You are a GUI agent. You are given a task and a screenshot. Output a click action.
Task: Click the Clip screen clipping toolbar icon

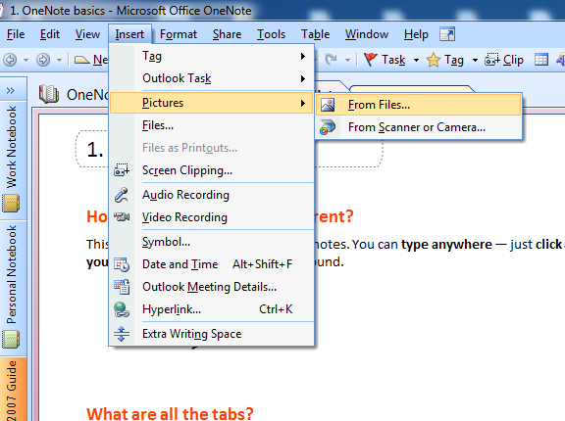click(x=492, y=60)
